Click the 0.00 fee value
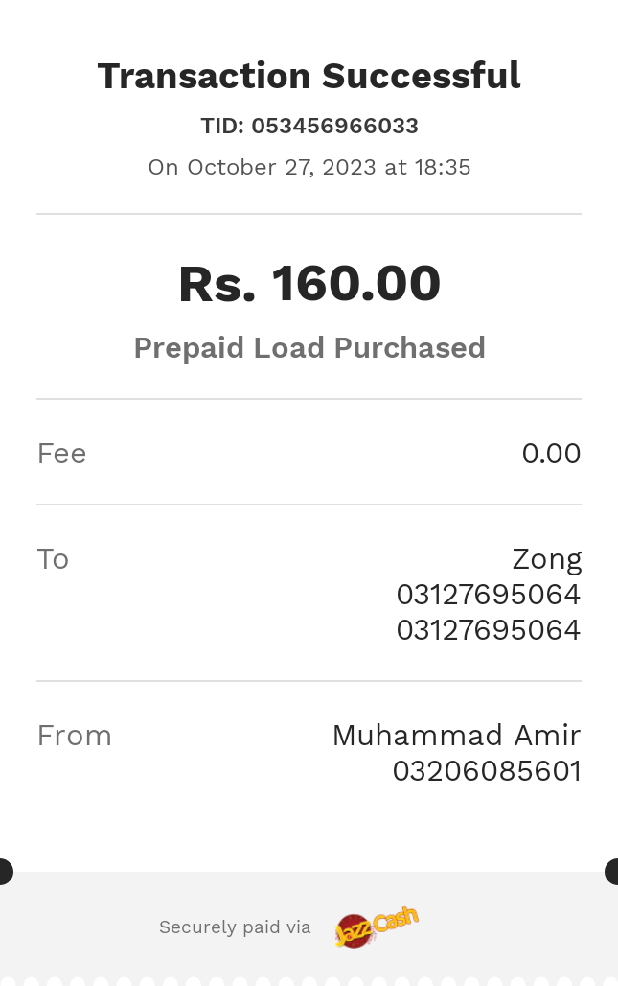Screen dimensions: 618x986 click(551, 454)
